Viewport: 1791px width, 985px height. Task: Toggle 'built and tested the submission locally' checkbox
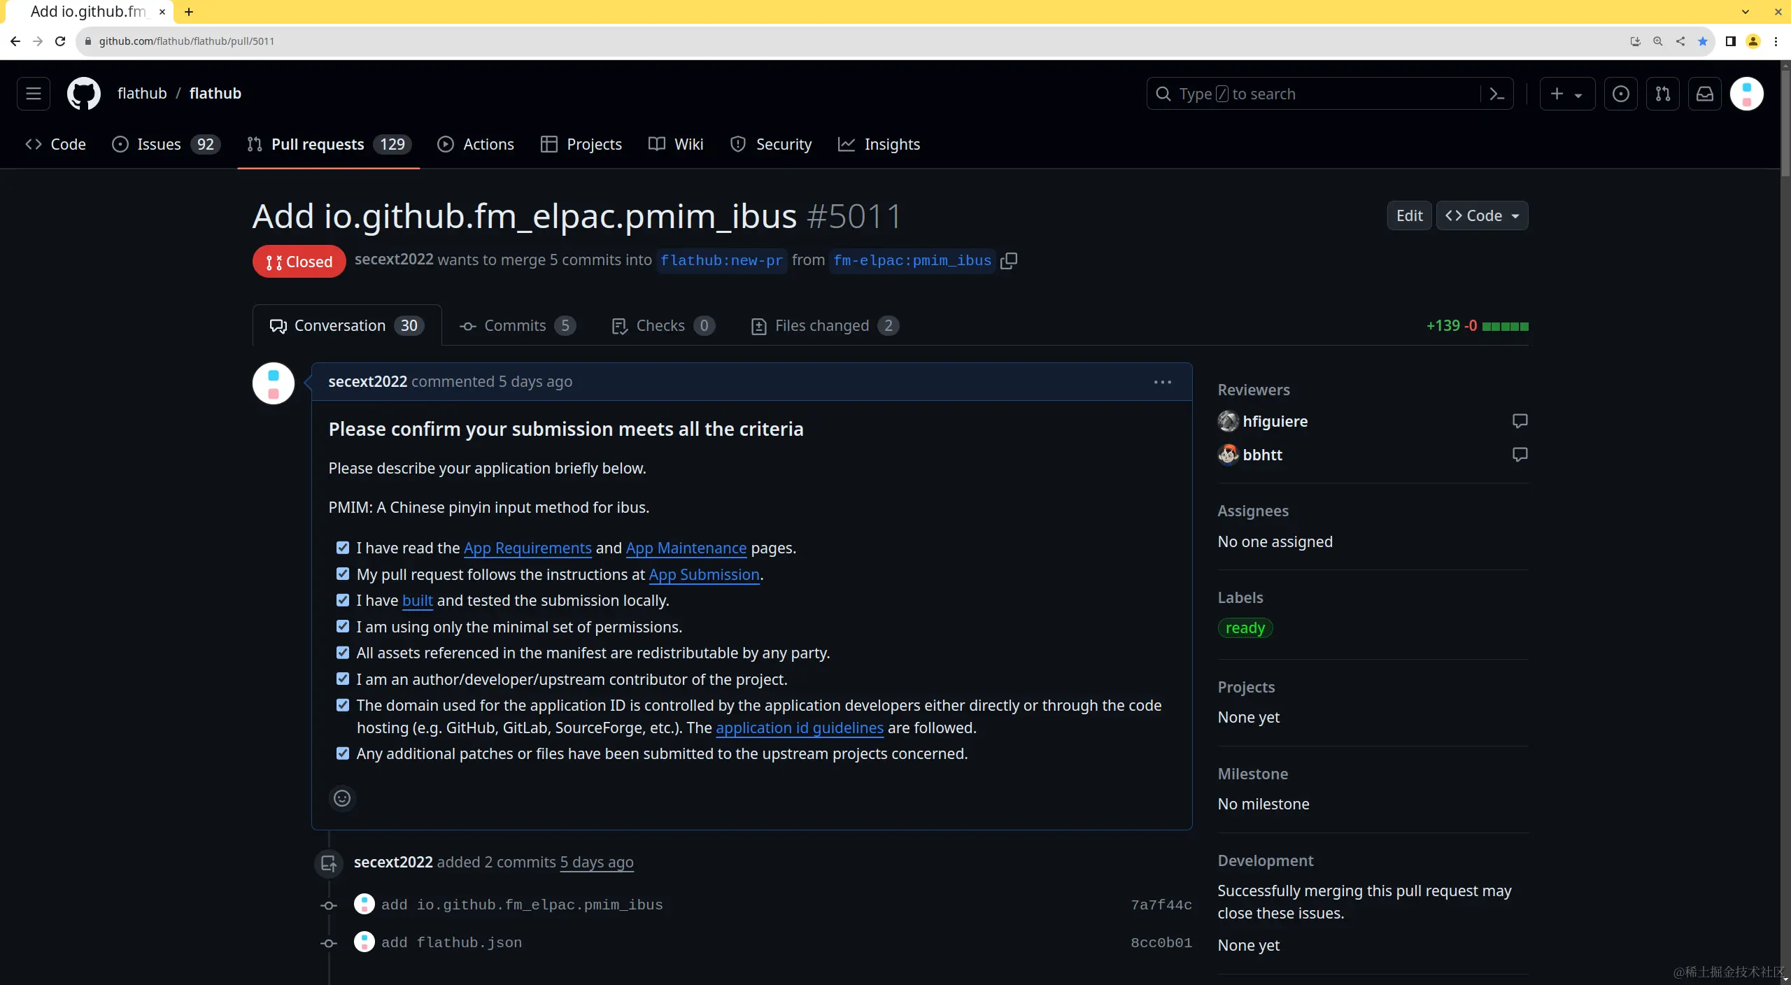(343, 600)
